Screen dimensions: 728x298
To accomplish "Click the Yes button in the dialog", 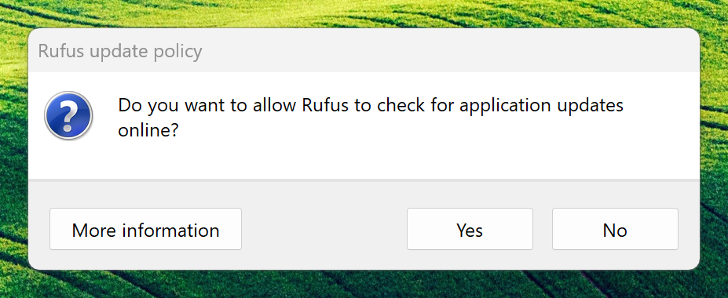I will pos(470,229).
